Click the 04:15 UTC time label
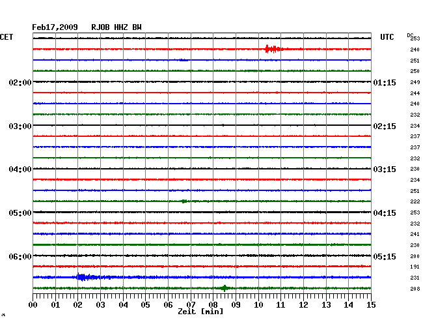Screen dimensions: 423x322 tap(385, 213)
